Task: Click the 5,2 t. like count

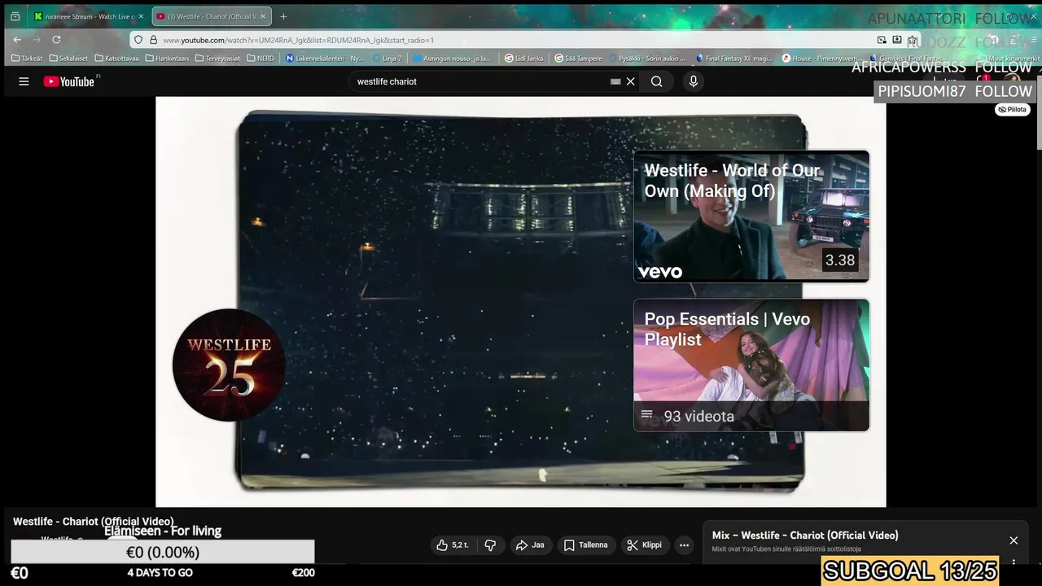Action: click(x=460, y=545)
